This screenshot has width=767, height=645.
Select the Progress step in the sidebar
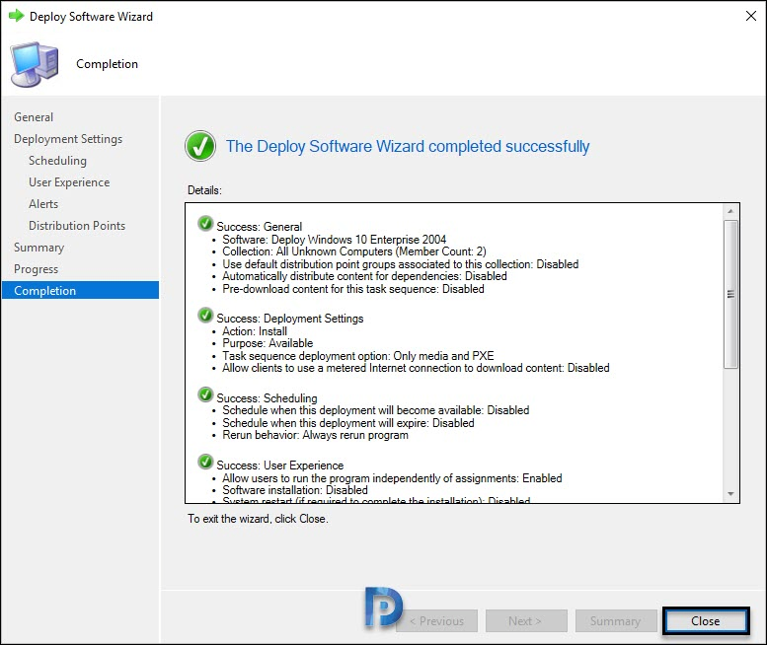tap(36, 269)
